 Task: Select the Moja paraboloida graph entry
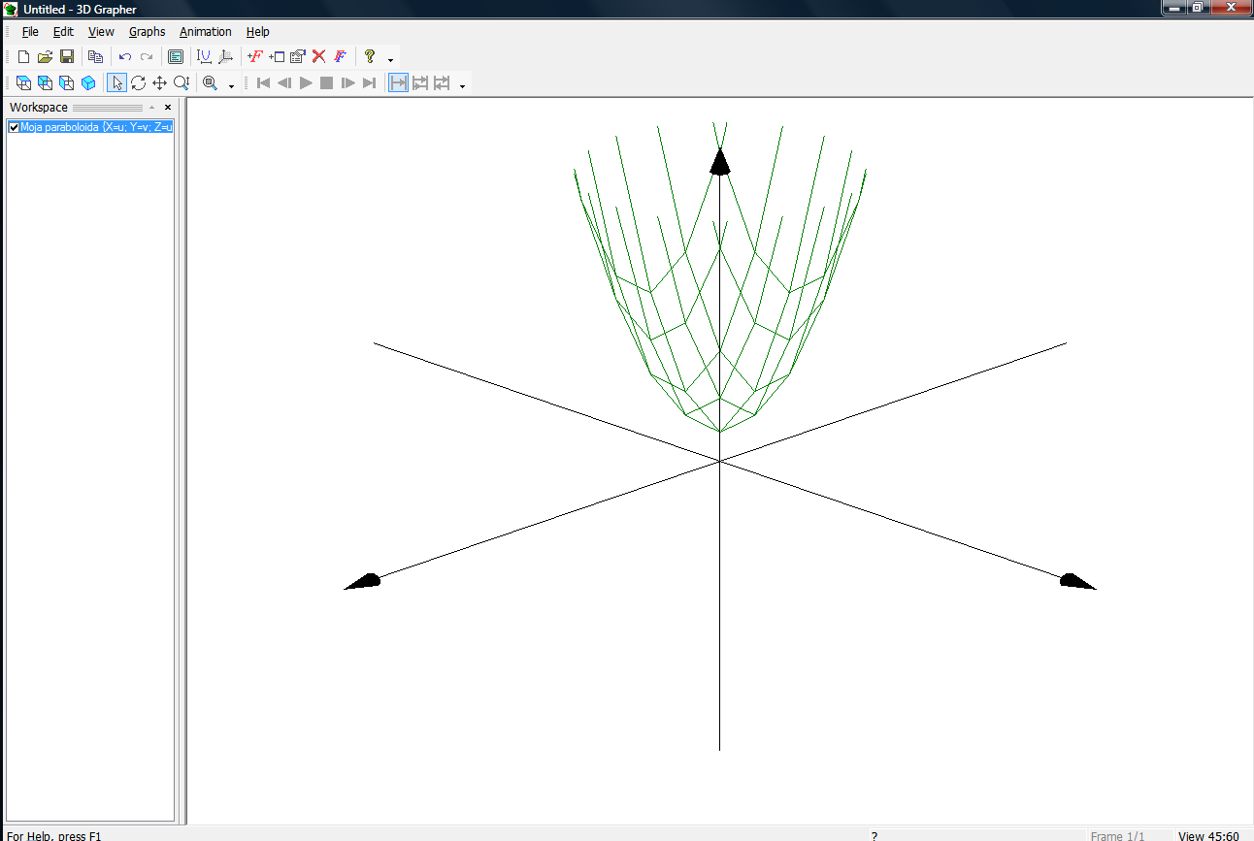click(x=96, y=127)
